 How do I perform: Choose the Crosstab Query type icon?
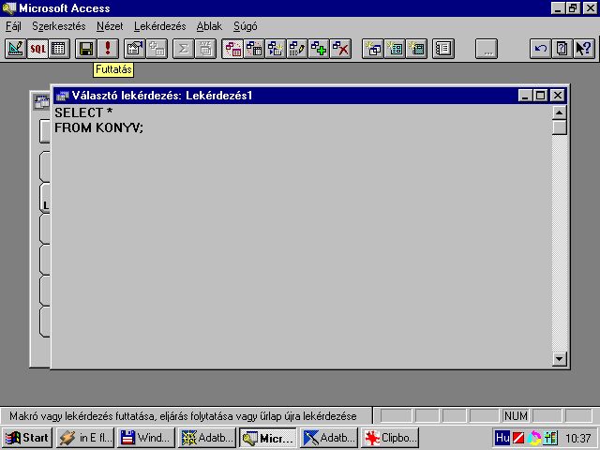254,49
